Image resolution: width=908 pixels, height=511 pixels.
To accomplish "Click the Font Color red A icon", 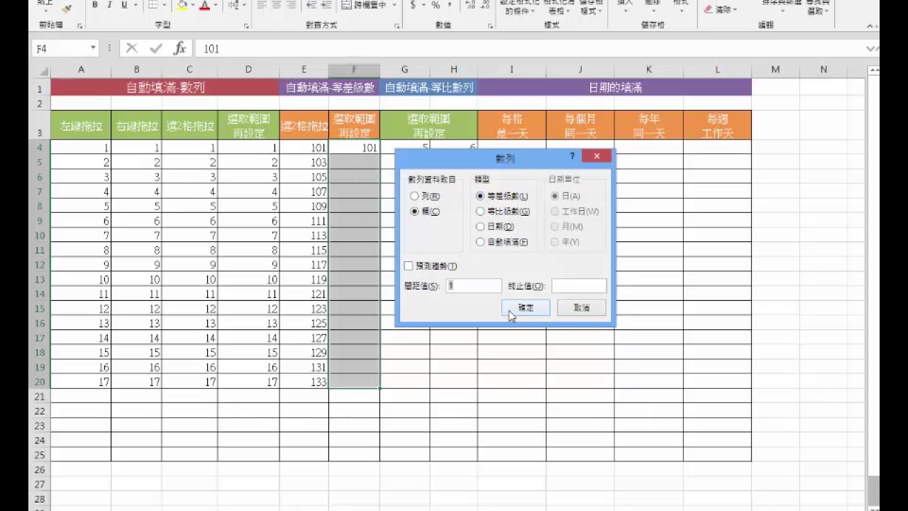I will pyautogui.click(x=204, y=5).
